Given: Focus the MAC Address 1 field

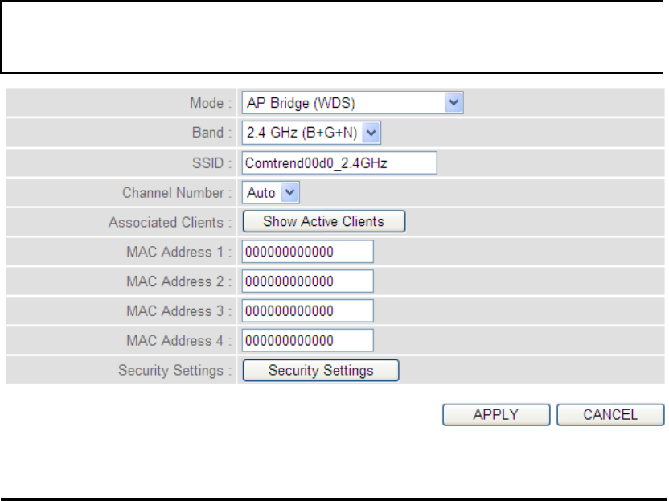Looking at the screenshot, I should click(308, 252).
